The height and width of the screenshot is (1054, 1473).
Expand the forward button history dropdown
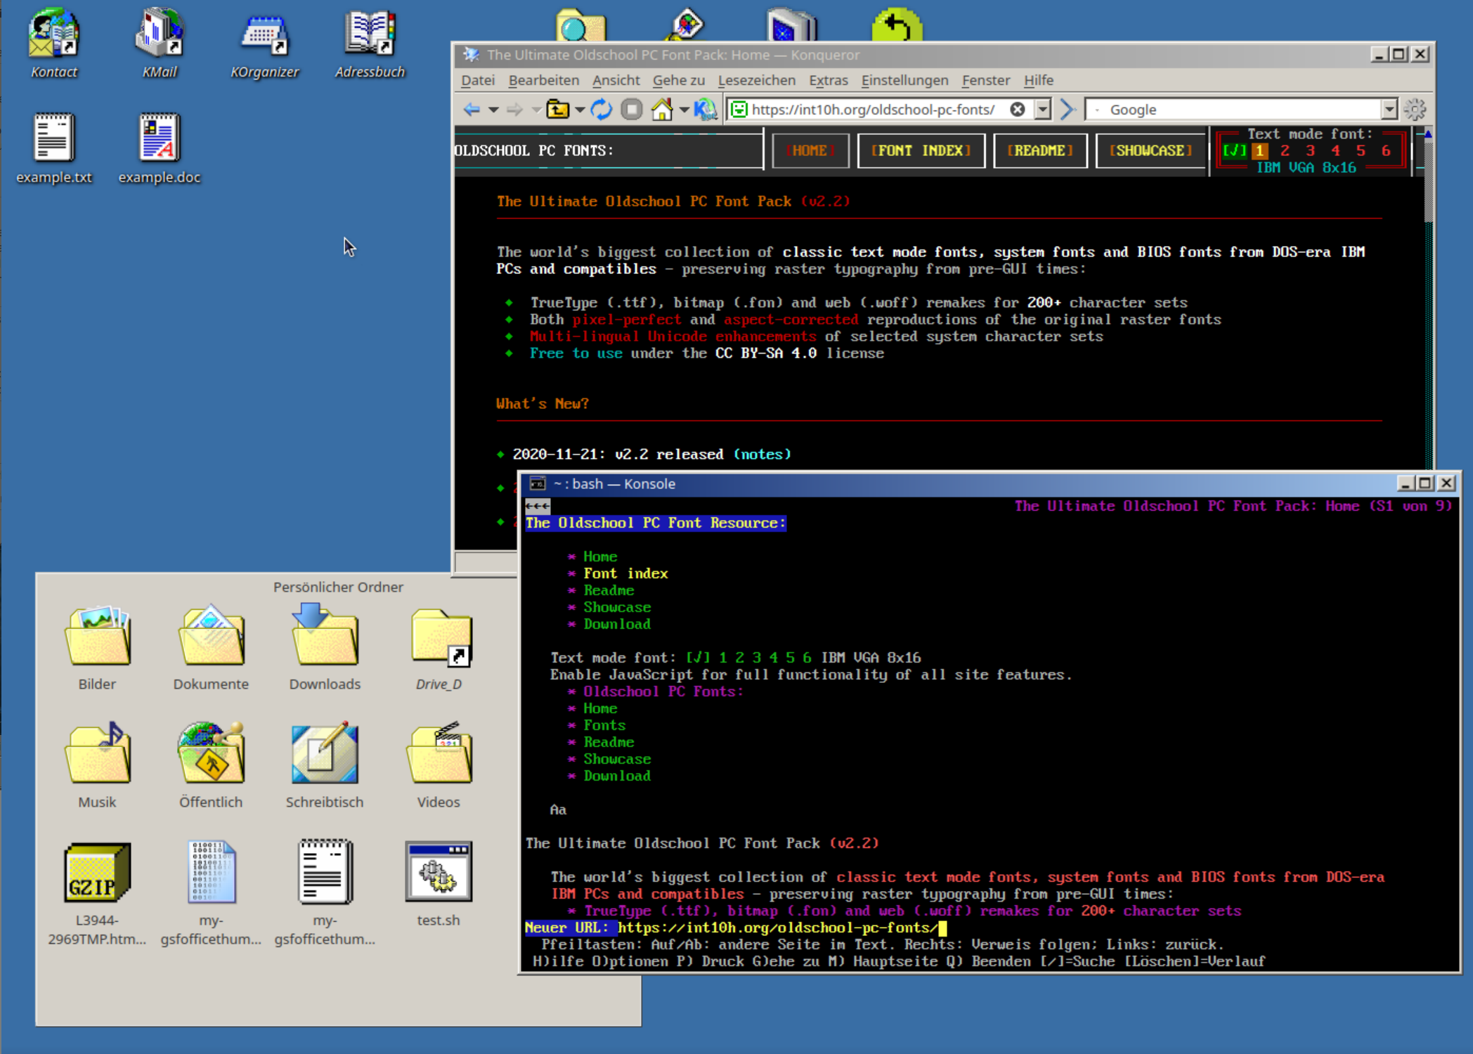pos(536,110)
